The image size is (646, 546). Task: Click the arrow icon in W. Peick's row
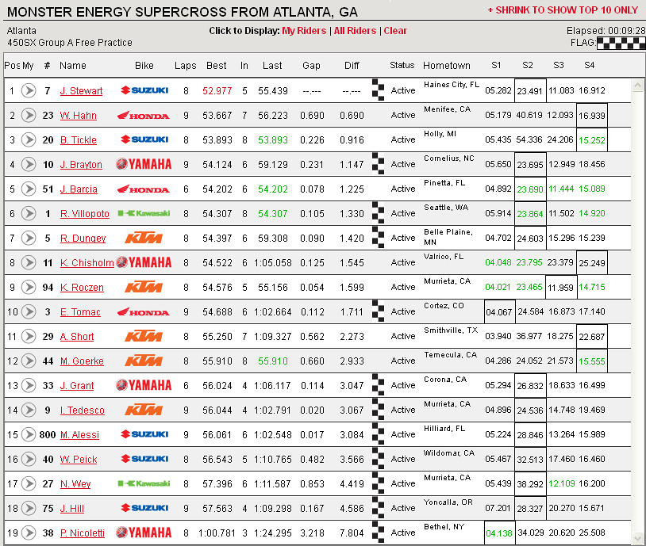tap(29, 459)
